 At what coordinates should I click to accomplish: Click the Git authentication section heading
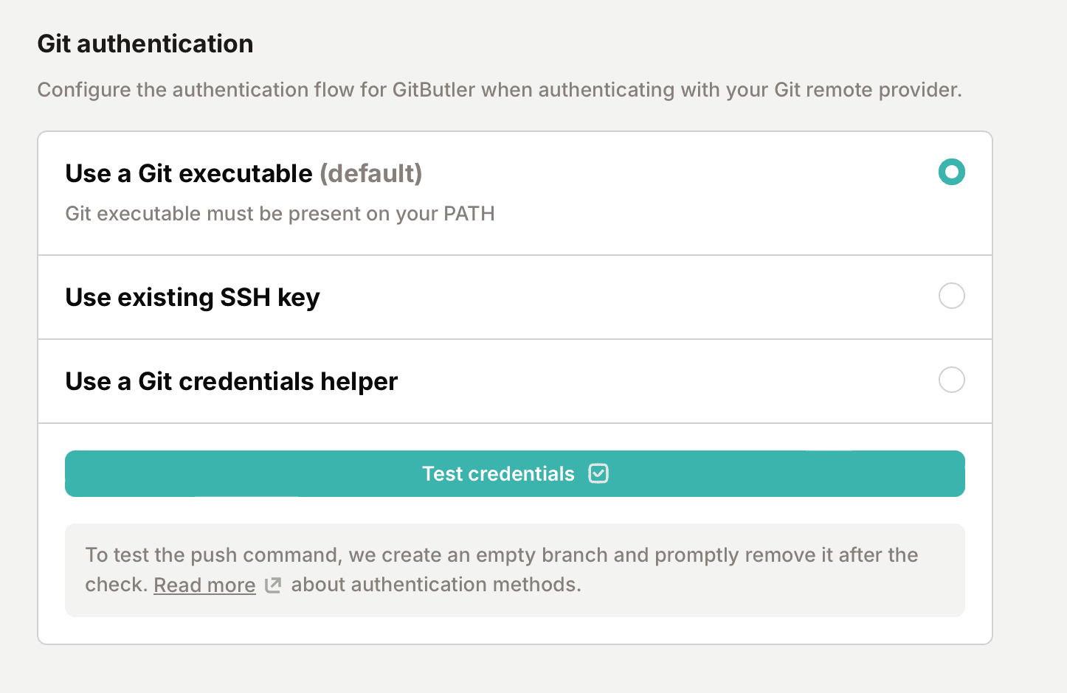click(145, 44)
